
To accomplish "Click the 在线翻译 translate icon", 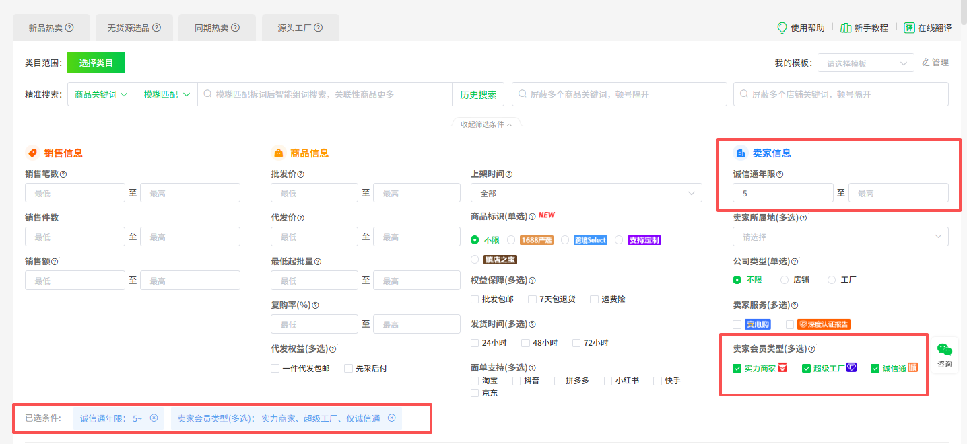I will 909,28.
